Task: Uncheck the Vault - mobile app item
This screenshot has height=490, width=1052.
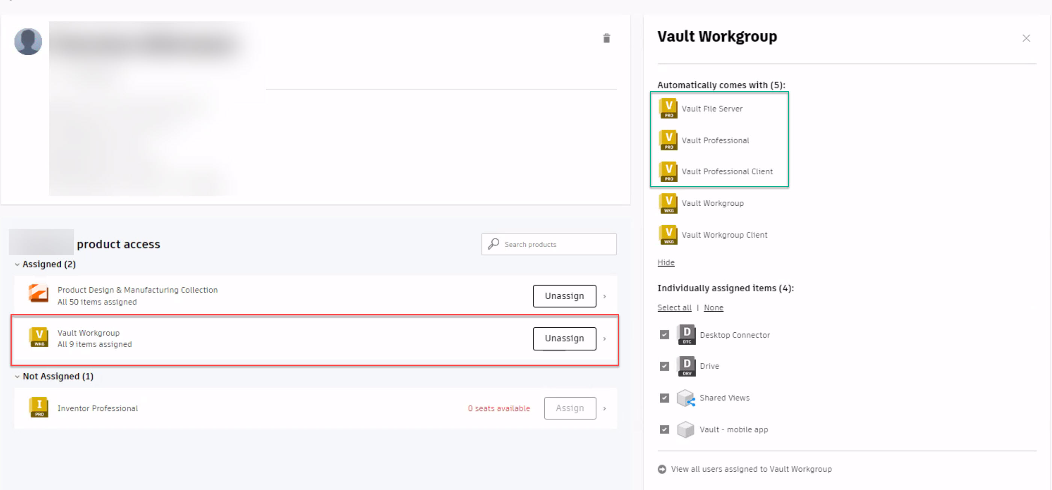Action: click(664, 429)
